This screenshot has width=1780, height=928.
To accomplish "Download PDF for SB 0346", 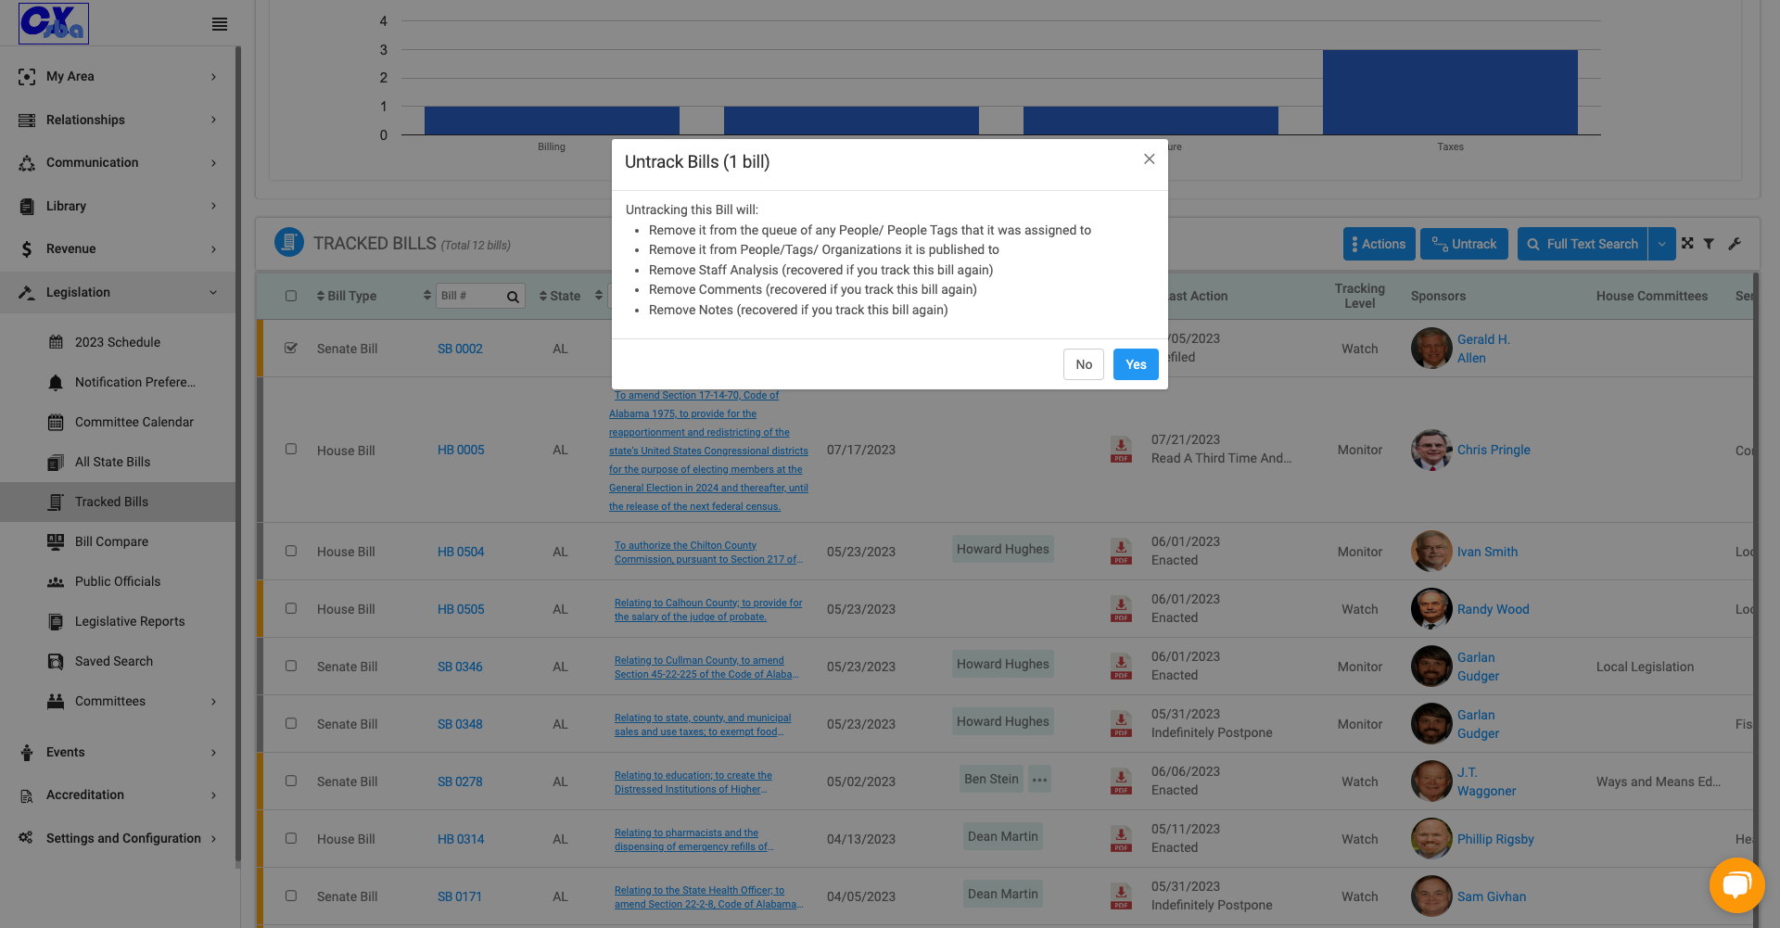I will coord(1121,667).
